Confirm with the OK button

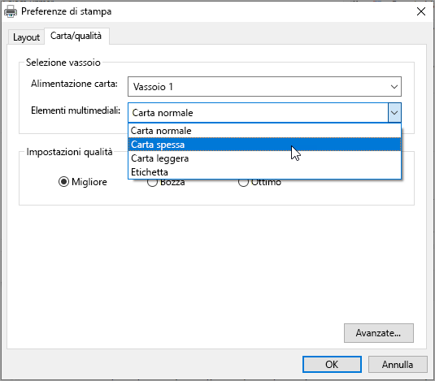click(x=332, y=365)
